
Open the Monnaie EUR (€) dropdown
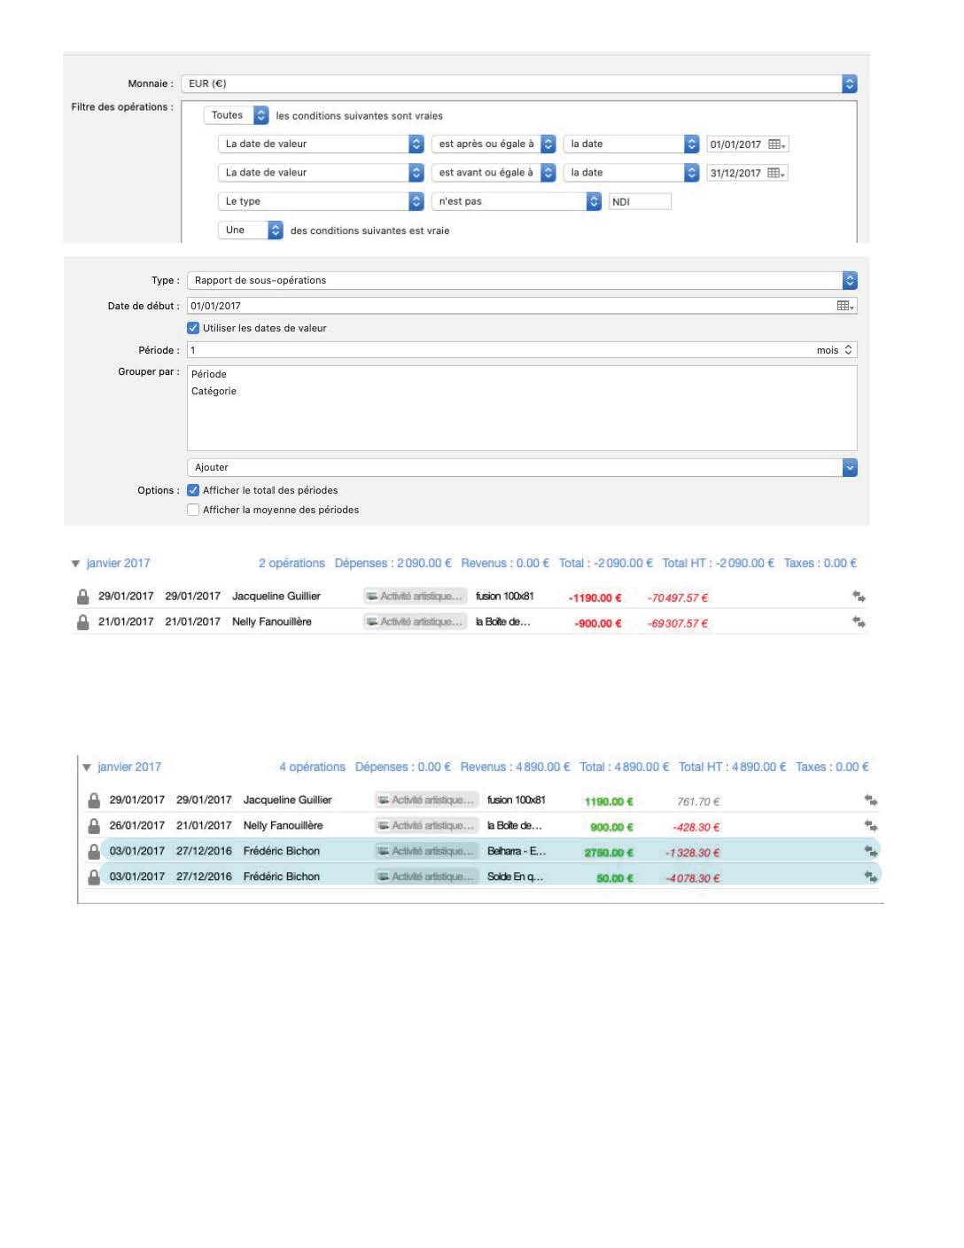pos(849,83)
